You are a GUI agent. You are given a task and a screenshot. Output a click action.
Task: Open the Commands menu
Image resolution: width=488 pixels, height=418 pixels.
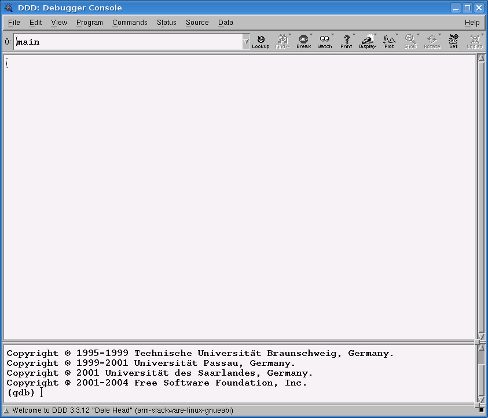coord(130,23)
